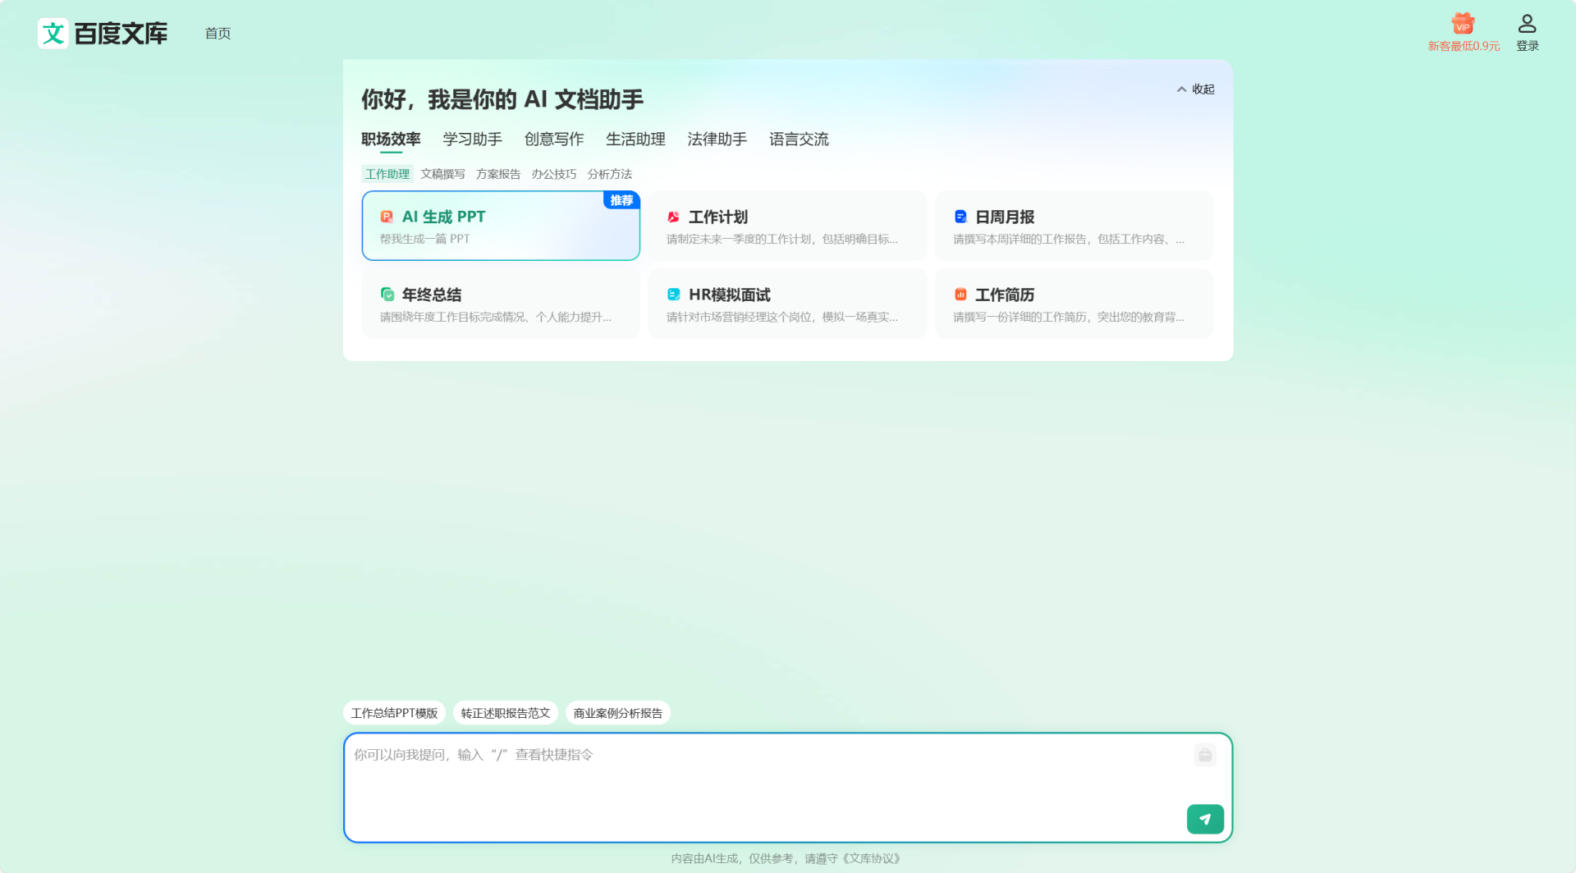Click the 百度文库 logo icon

(53, 33)
